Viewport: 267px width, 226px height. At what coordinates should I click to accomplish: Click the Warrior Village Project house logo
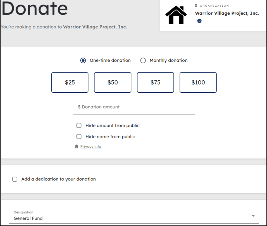coord(176,15)
